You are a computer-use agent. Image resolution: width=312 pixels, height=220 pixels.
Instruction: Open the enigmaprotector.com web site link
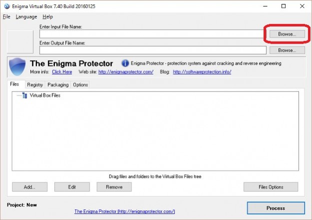(125, 72)
